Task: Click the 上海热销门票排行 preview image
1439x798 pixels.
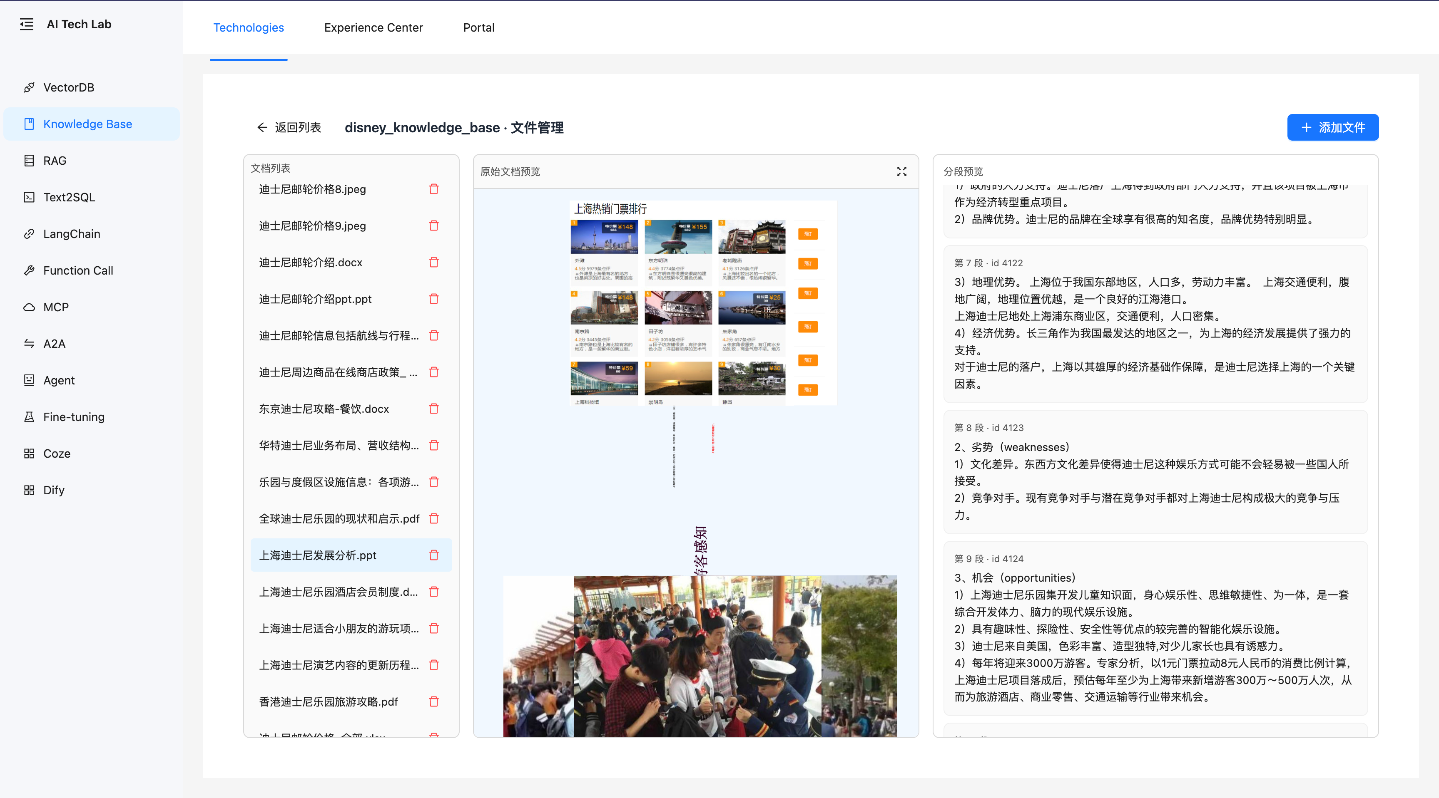Action: click(703, 302)
